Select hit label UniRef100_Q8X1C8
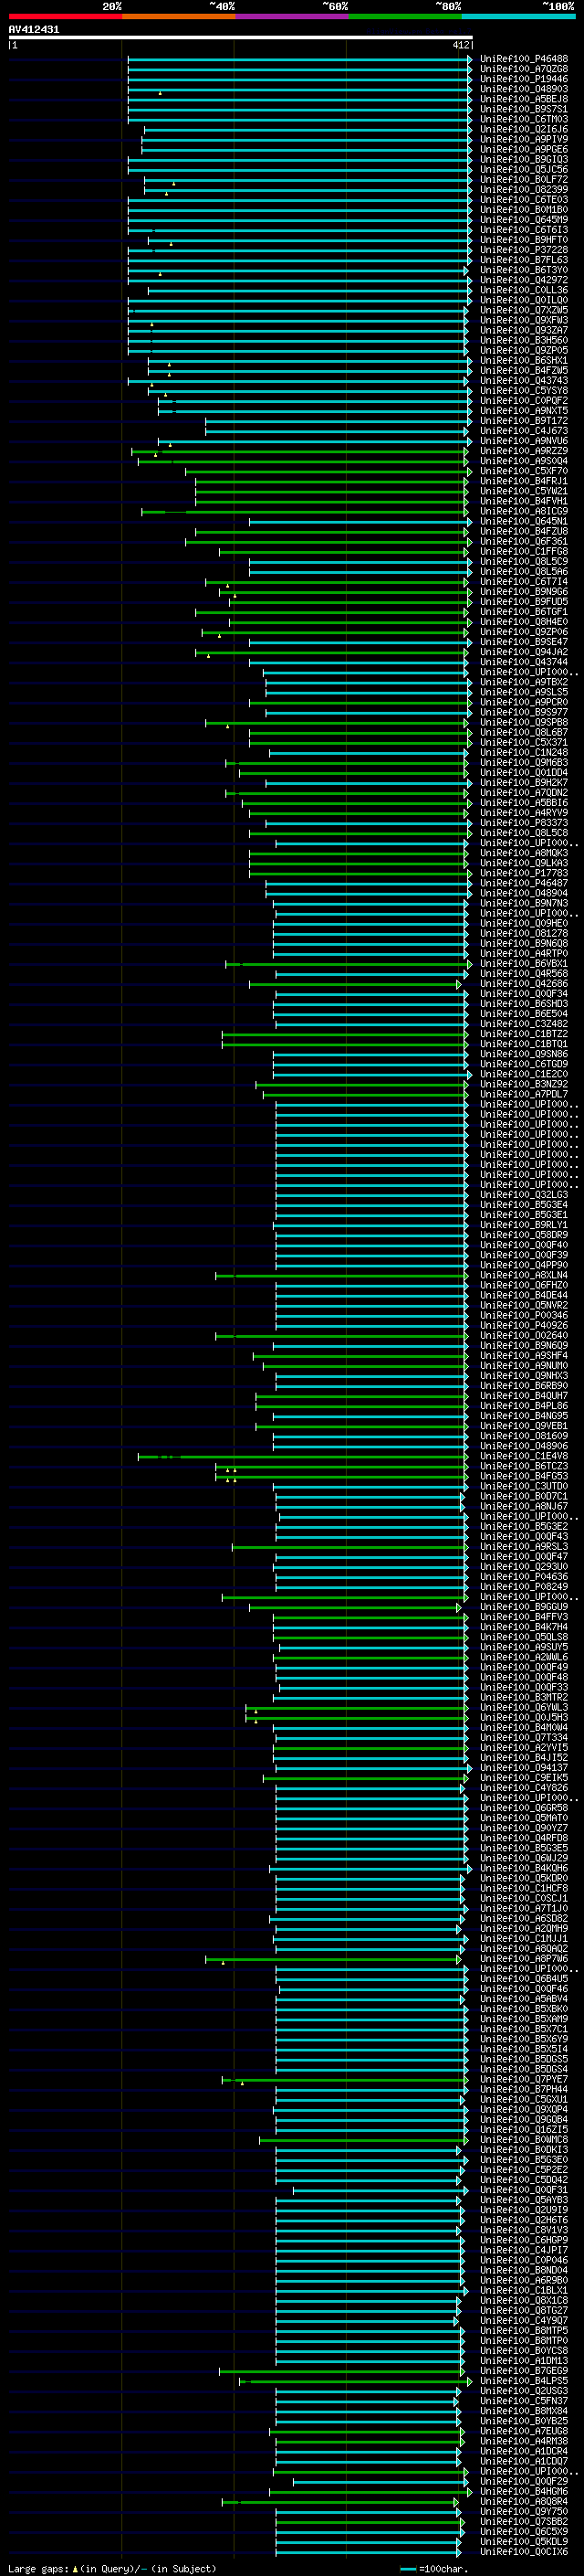Image resolution: width=584 pixels, height=2576 pixels. [x=524, y=2300]
